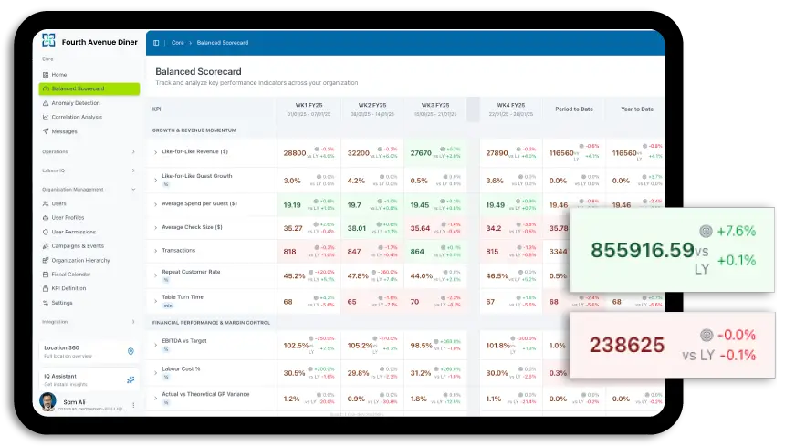Expand the Table Turn Time row
This screenshot has height=446, width=806.
pyautogui.click(x=155, y=301)
